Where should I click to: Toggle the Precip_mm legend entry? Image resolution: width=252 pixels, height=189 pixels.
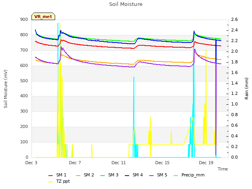point(189,175)
